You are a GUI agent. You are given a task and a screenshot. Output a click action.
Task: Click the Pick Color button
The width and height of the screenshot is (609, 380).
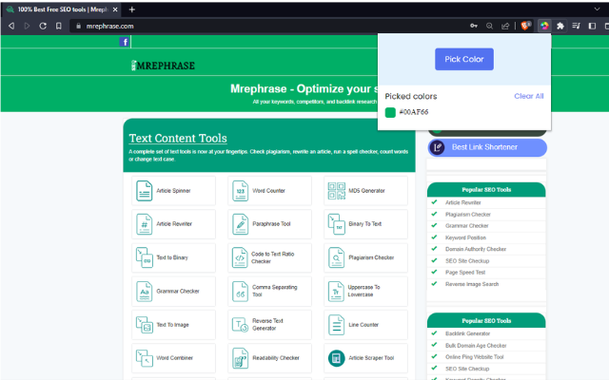[x=464, y=59]
